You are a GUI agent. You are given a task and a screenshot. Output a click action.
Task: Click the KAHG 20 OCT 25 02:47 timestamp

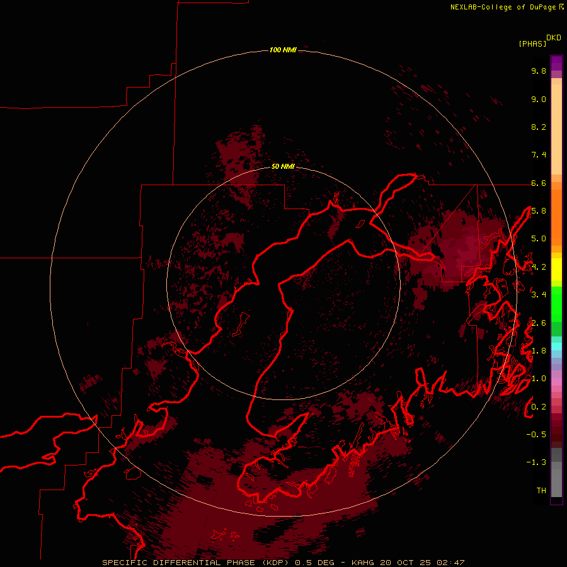[x=408, y=563]
